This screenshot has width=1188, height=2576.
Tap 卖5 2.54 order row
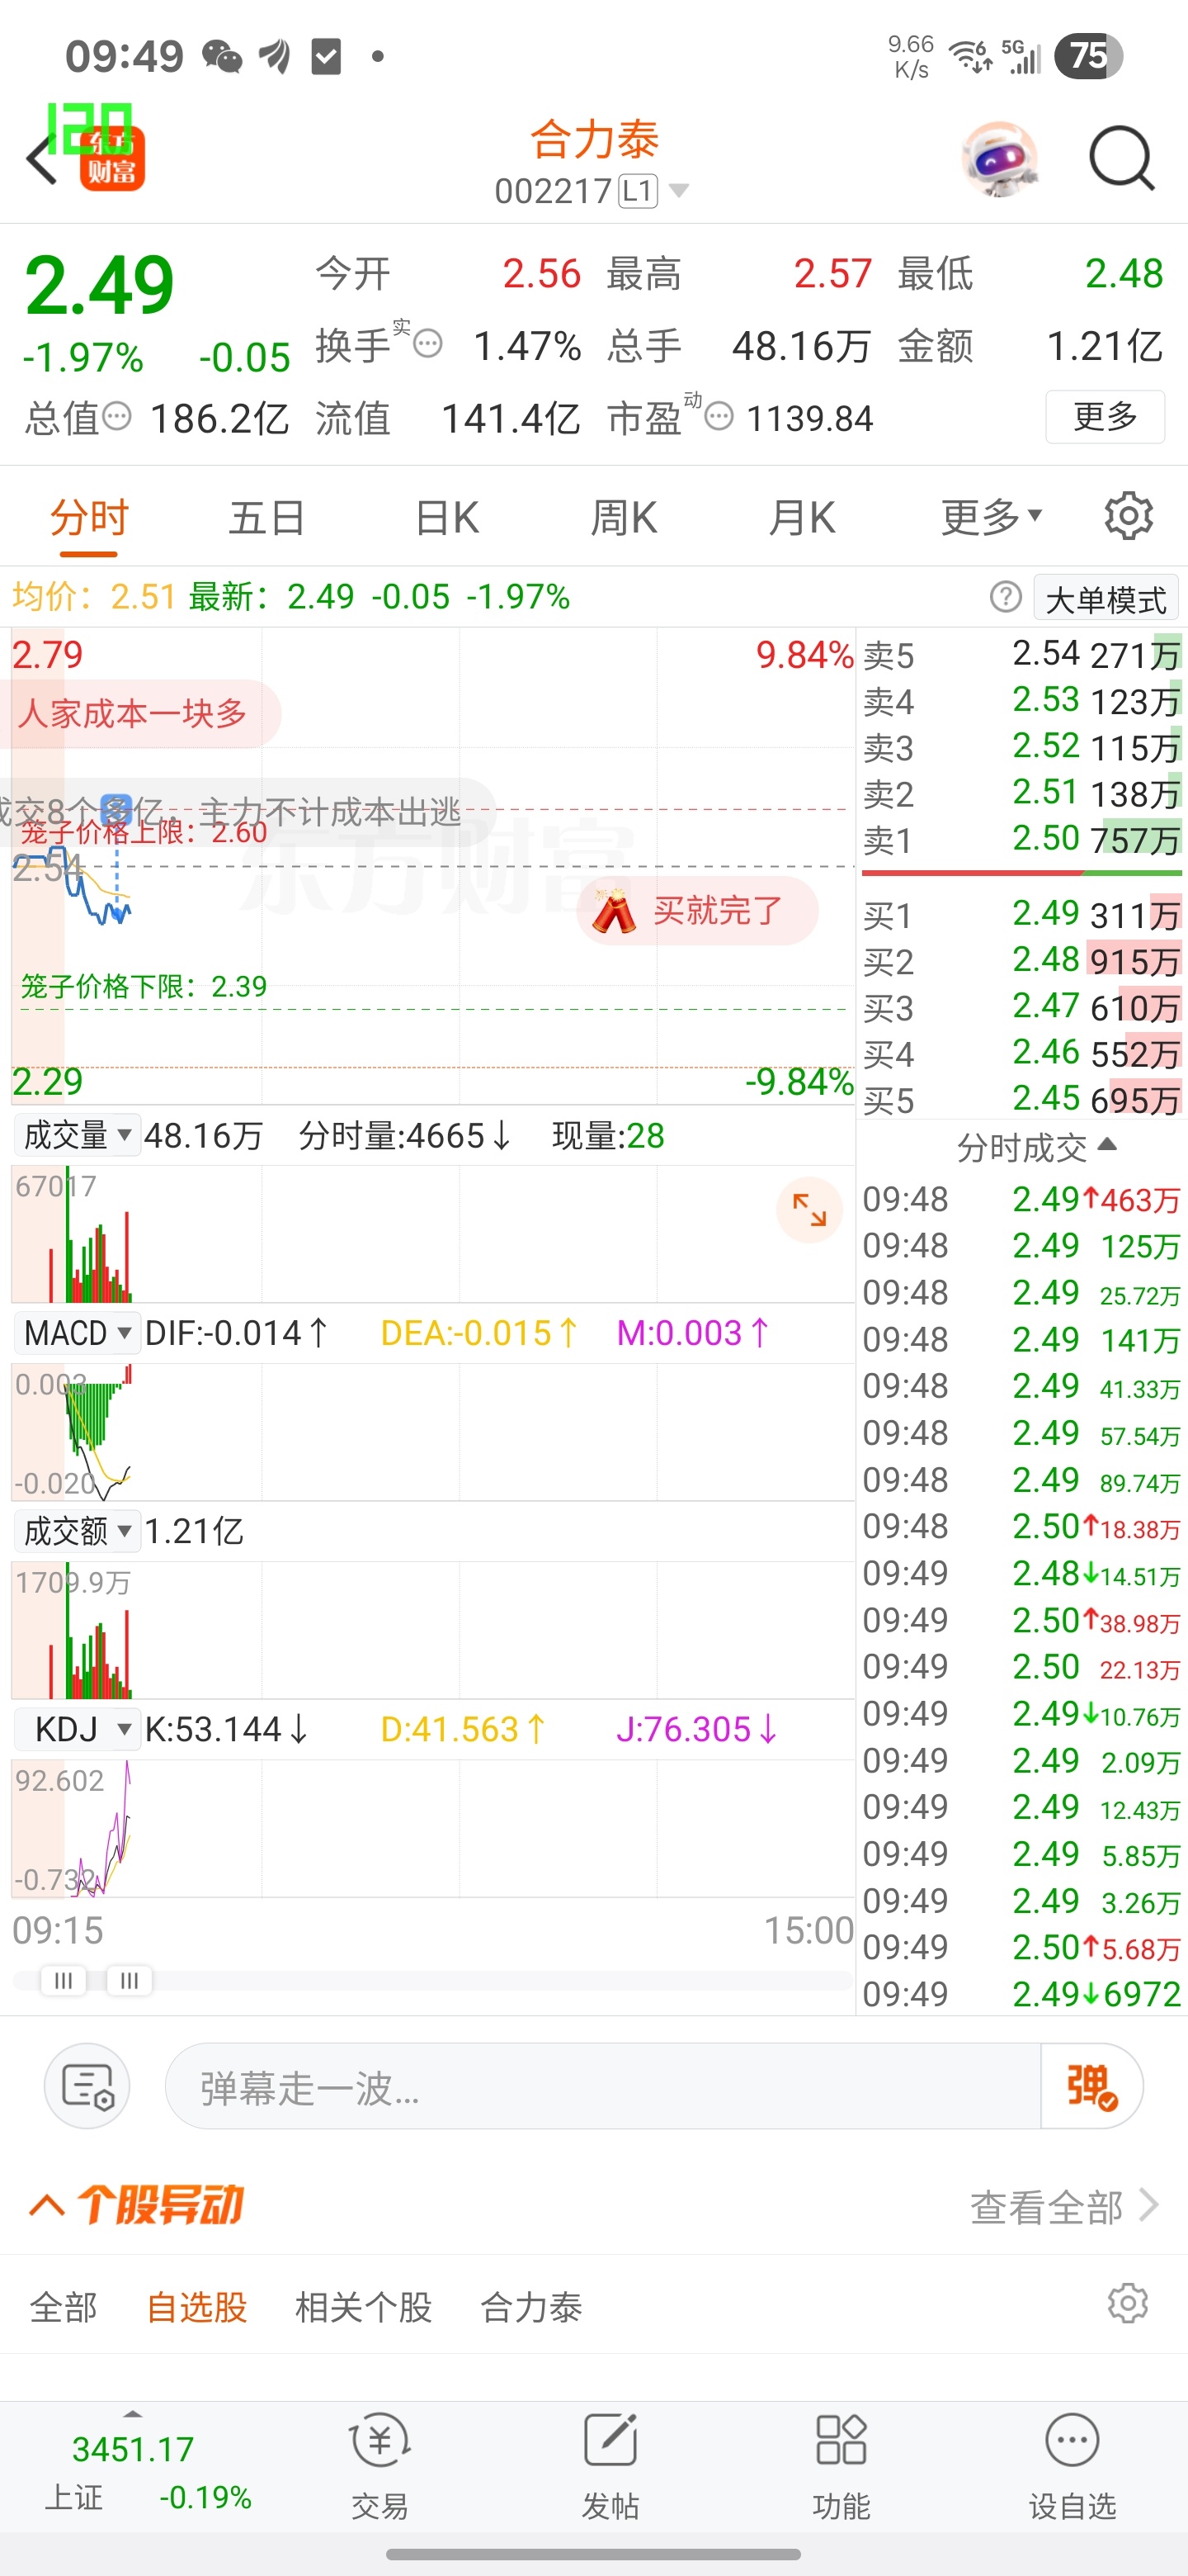pyautogui.click(x=1022, y=654)
